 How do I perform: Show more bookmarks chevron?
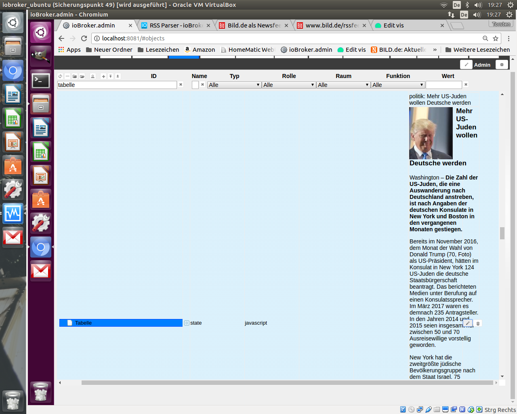(x=435, y=50)
